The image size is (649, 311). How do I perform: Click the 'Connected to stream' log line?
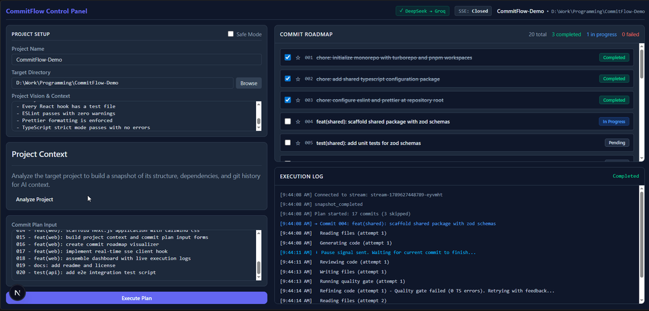point(361,194)
